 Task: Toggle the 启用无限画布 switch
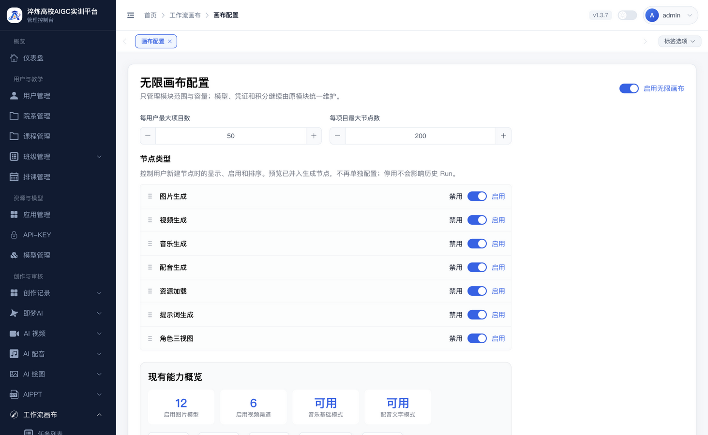point(629,88)
